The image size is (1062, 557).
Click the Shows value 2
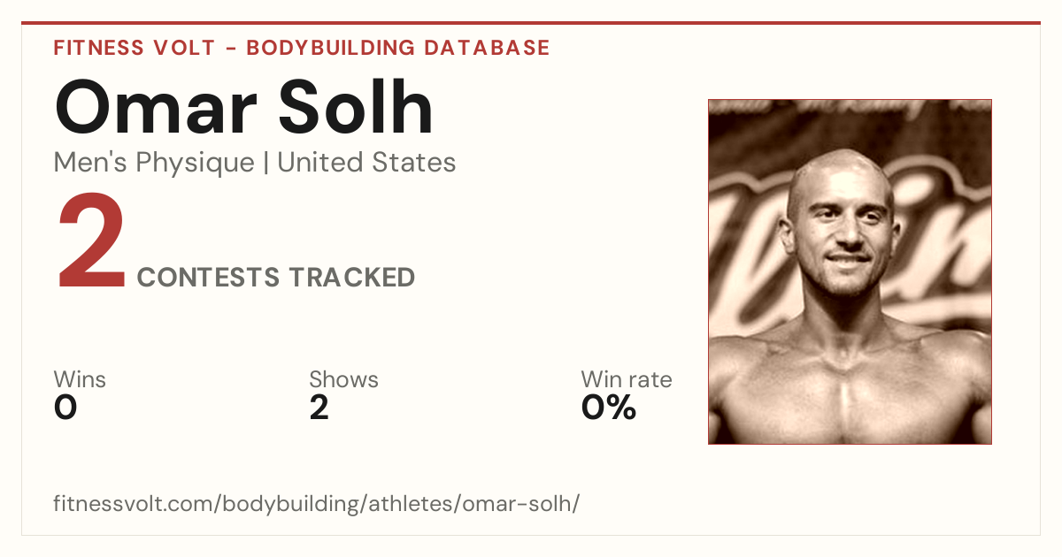[319, 408]
